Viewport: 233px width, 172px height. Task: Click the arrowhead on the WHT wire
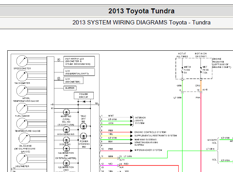point(131,117)
